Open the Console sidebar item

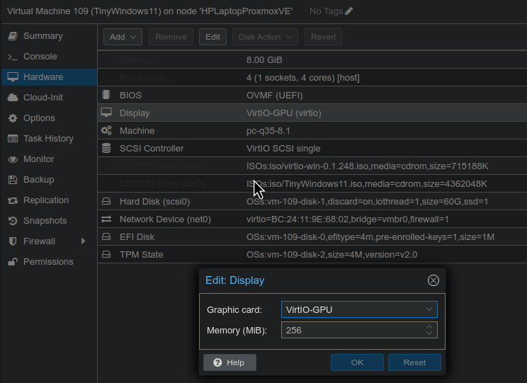click(x=40, y=57)
